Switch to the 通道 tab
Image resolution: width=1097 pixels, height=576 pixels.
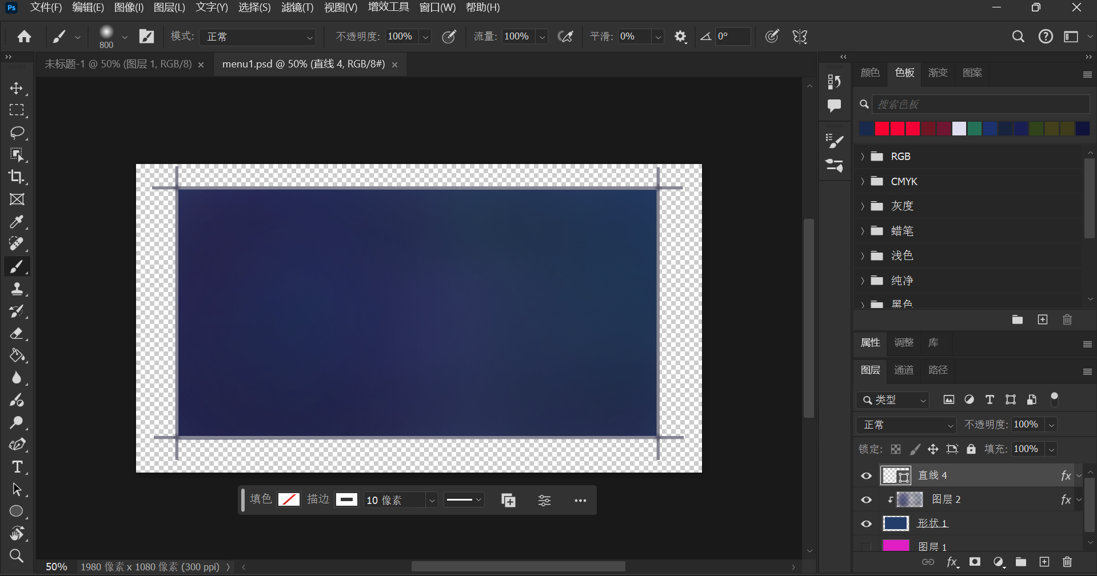coord(903,370)
